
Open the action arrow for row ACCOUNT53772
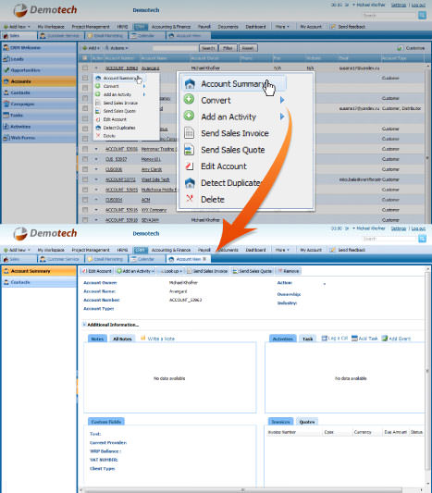(x=96, y=179)
